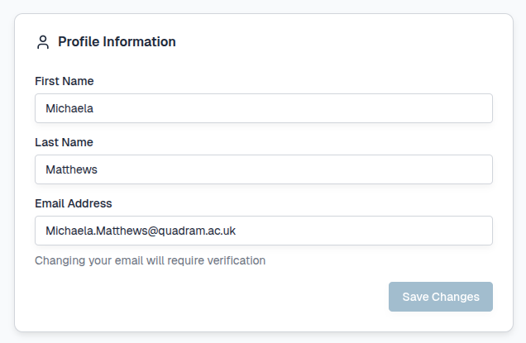526x343 pixels.
Task: Focus the Last Name input field
Action: tap(264, 169)
